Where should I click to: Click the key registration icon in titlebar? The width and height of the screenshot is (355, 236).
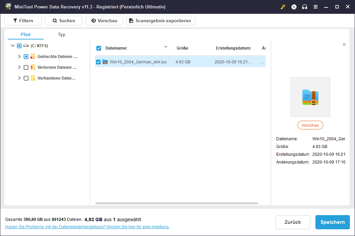[x=283, y=6]
